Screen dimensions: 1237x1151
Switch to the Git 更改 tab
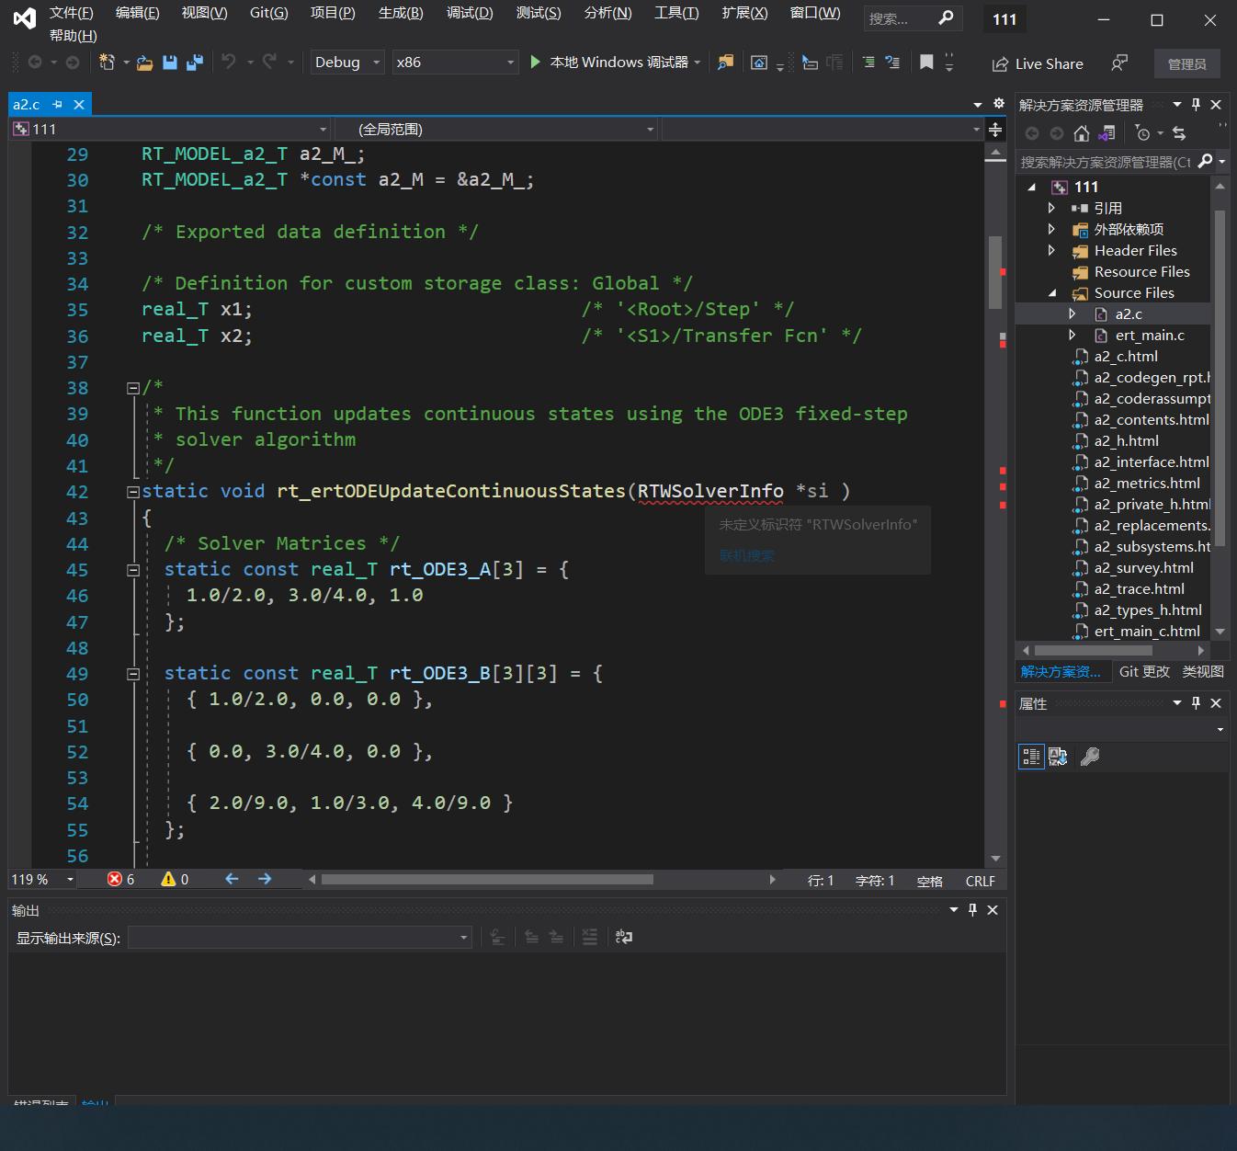1144,671
